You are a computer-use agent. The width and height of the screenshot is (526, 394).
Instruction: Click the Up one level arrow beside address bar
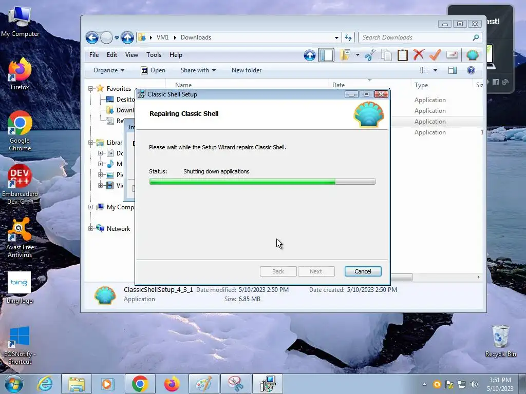[127, 37]
